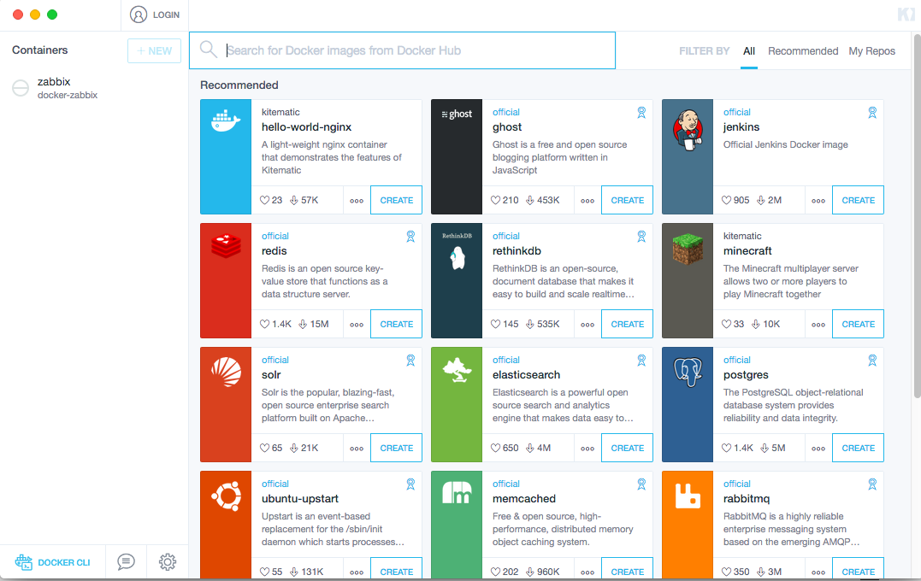The width and height of the screenshot is (921, 581).
Task: Create the solr container
Action: coord(397,448)
